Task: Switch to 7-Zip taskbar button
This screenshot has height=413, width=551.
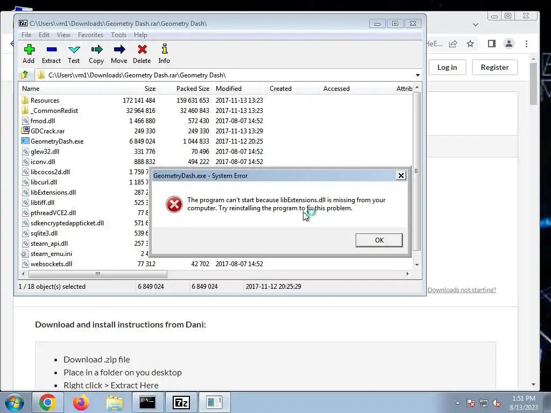Action: click(x=181, y=402)
